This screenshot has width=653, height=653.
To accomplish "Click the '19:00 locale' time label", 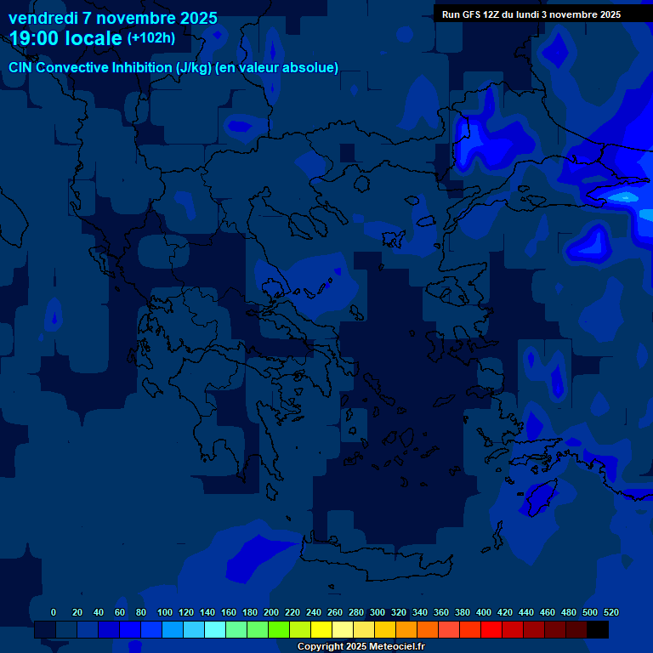I will point(65,38).
